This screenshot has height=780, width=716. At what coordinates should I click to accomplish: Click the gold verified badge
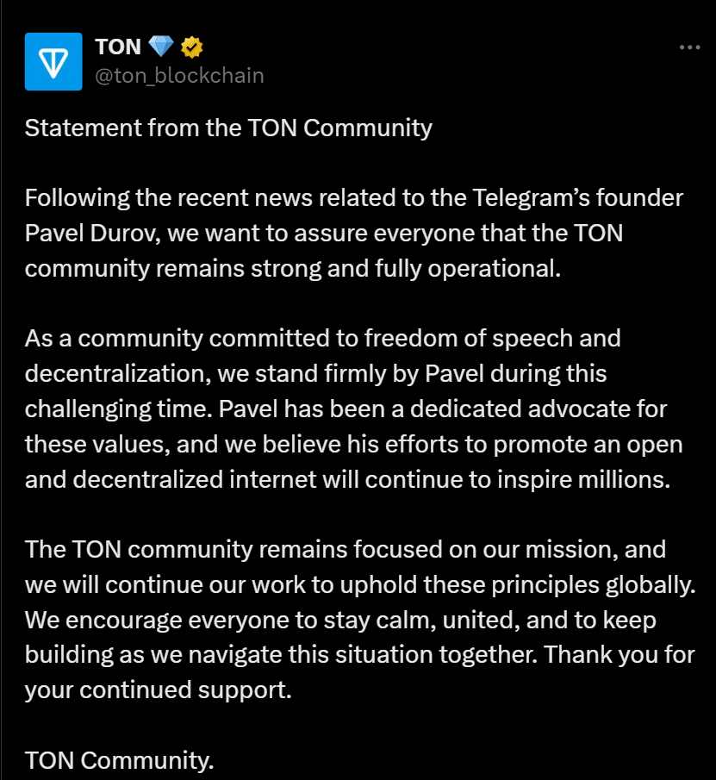191,47
